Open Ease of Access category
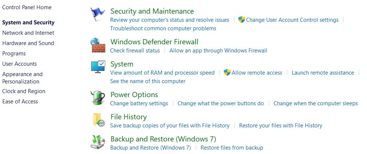 click(20, 102)
